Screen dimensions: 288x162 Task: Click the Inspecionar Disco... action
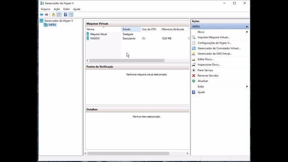(209, 65)
